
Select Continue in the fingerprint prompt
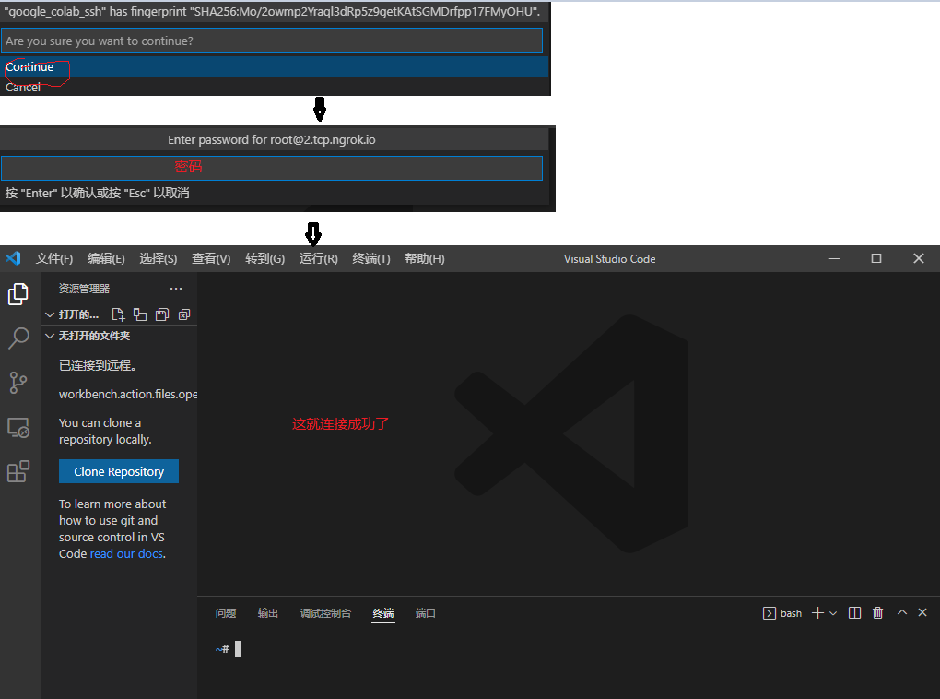[29, 66]
